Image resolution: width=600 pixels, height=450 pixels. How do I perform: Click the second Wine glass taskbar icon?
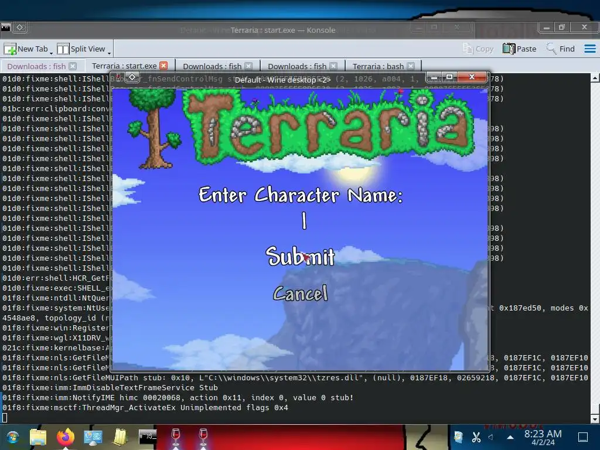[203, 437]
